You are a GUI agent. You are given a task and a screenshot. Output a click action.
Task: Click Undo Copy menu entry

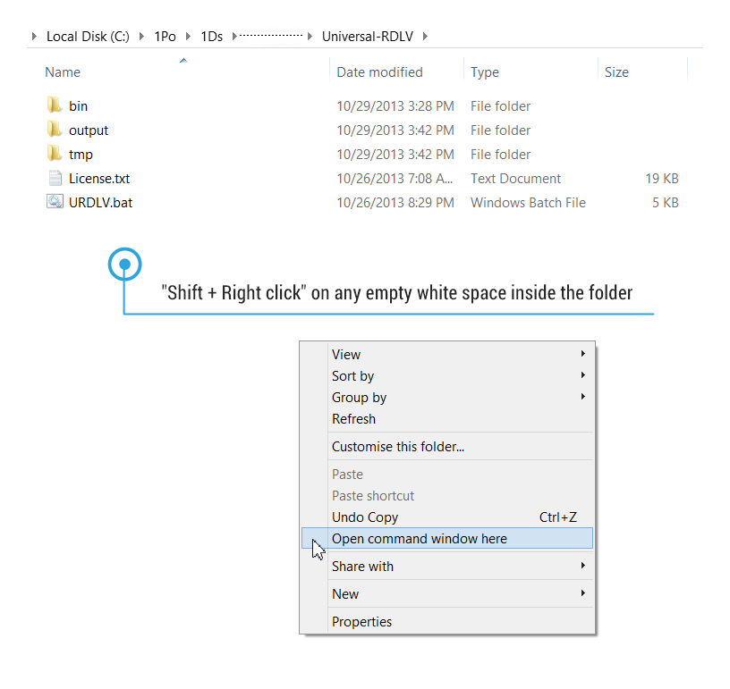tap(365, 517)
